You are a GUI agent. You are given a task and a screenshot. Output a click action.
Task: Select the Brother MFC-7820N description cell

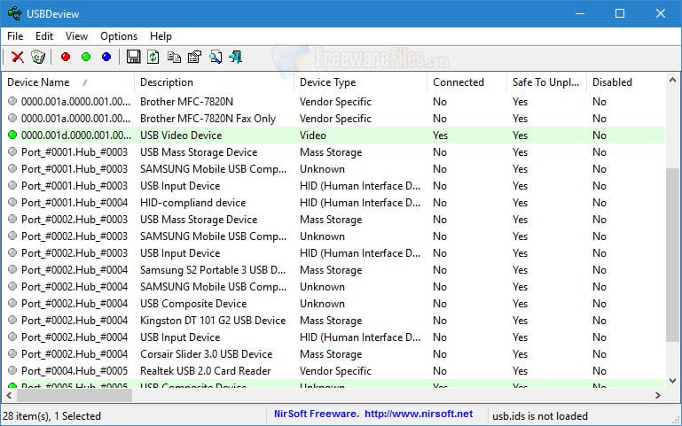coord(186,102)
